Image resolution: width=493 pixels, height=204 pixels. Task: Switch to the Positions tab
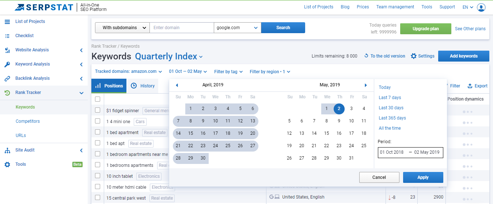tap(109, 86)
